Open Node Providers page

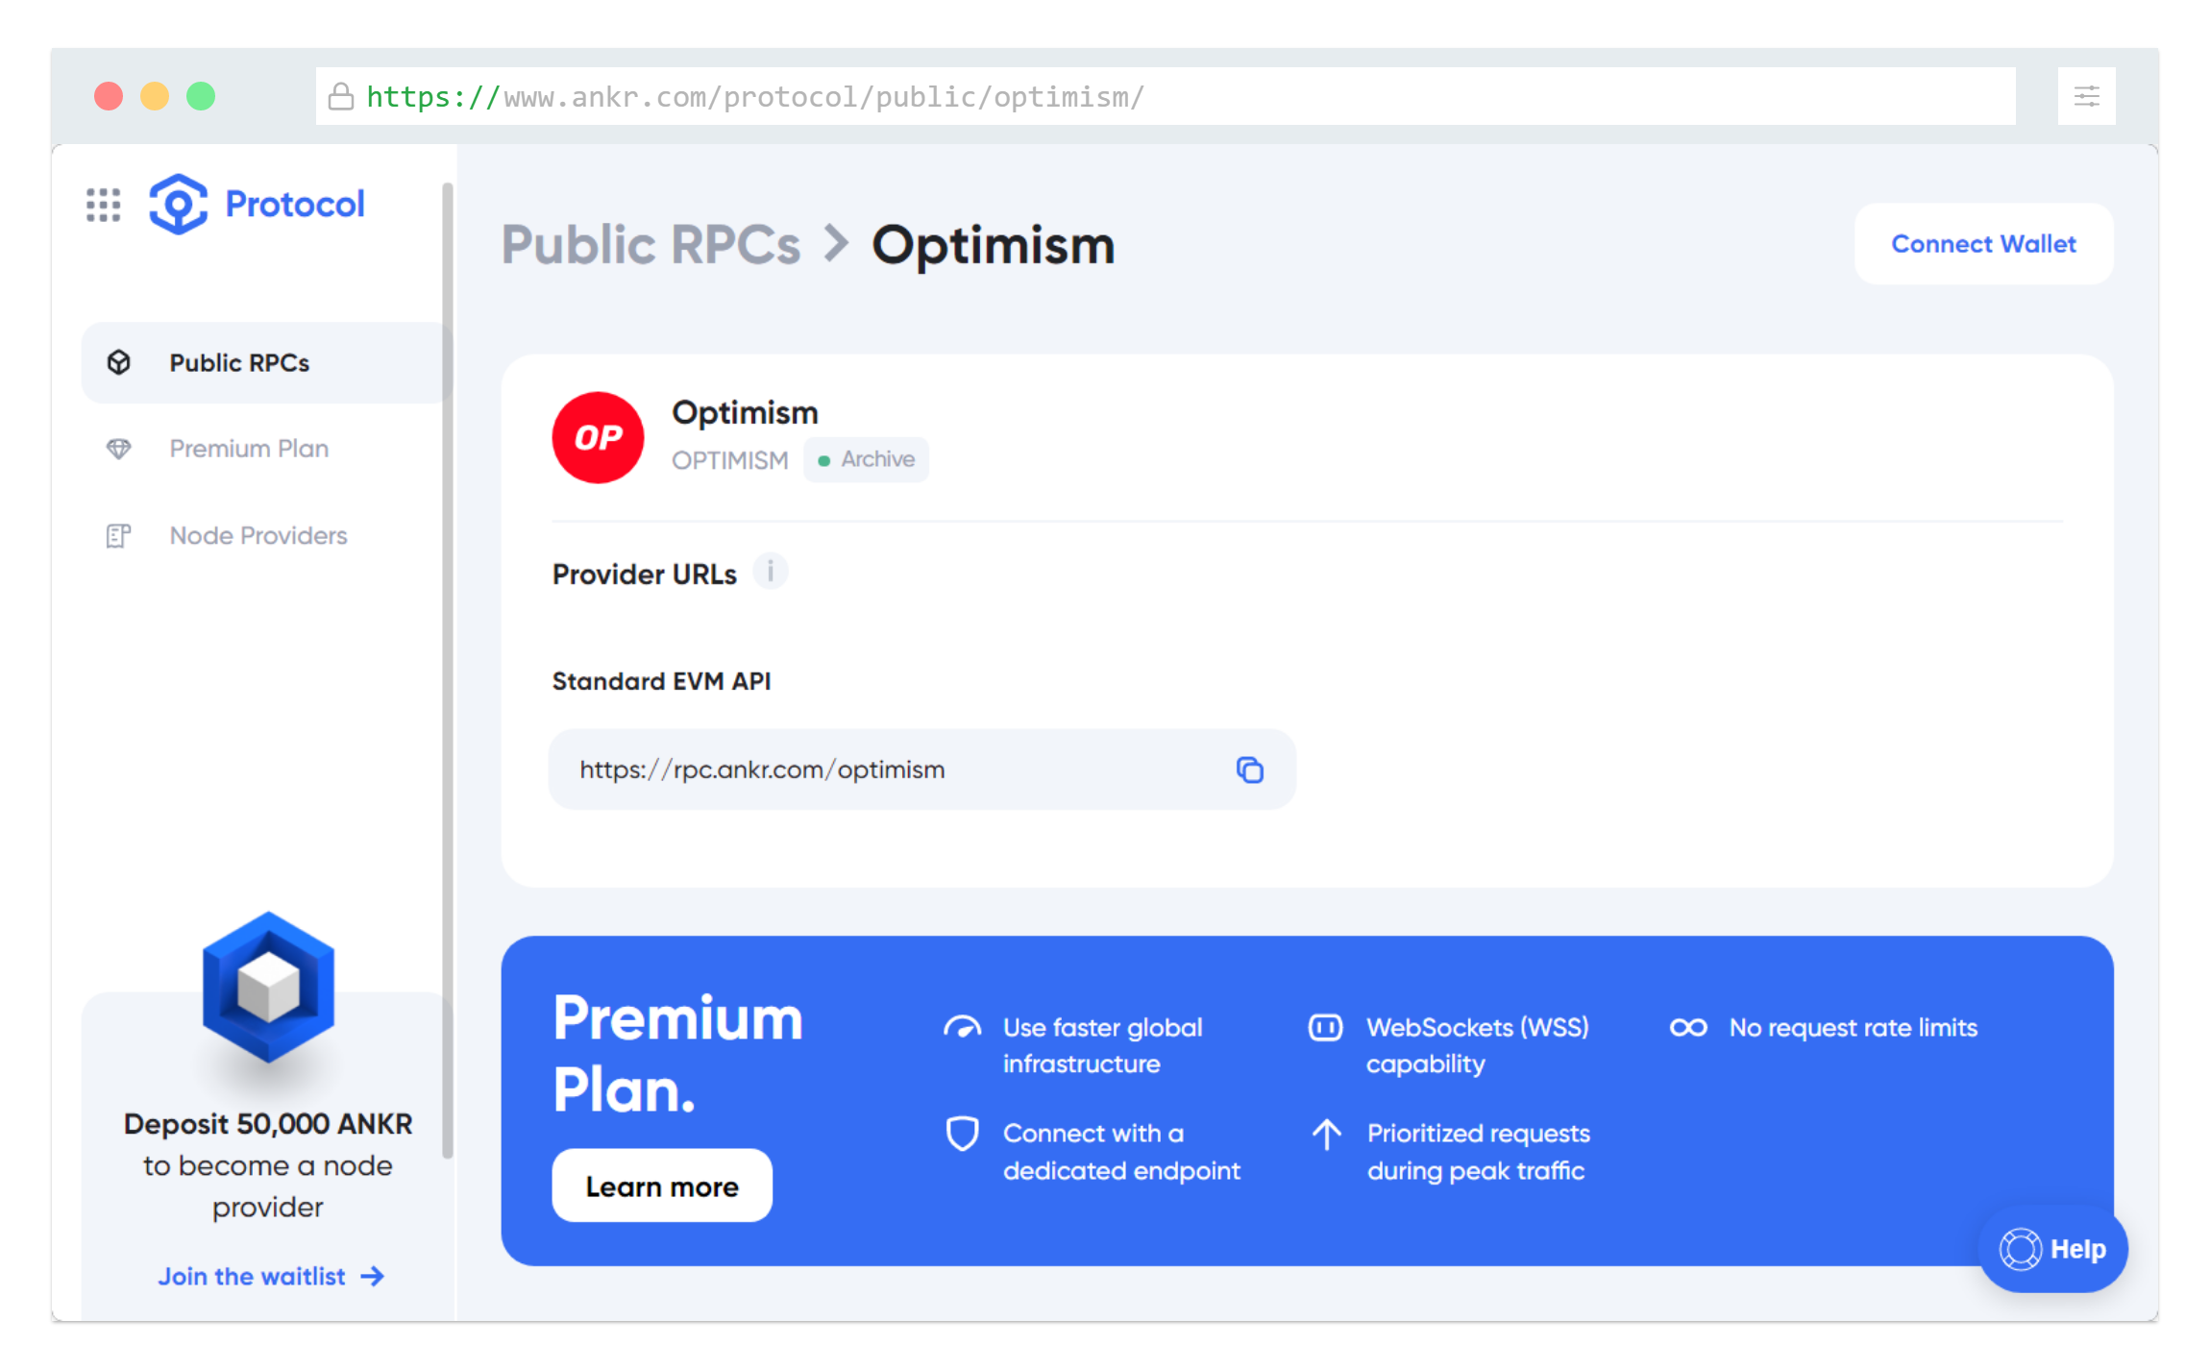tap(258, 535)
